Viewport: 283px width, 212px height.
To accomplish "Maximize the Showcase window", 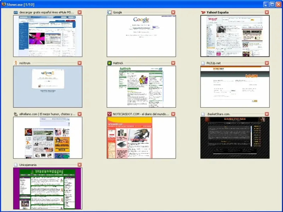I will [272, 5].
